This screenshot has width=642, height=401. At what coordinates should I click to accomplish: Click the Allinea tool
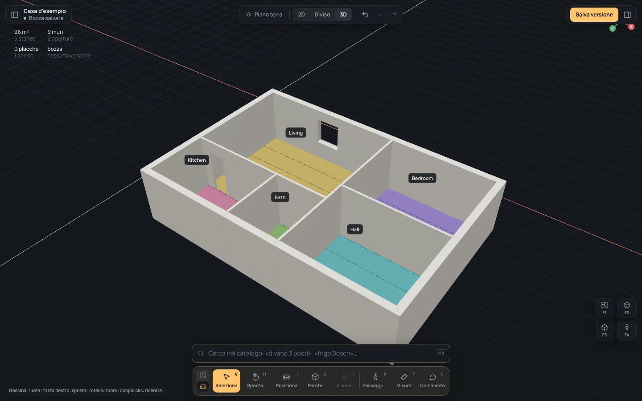pyautogui.click(x=344, y=381)
